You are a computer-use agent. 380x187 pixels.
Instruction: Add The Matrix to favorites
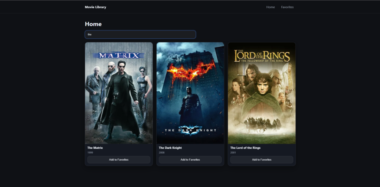point(119,159)
